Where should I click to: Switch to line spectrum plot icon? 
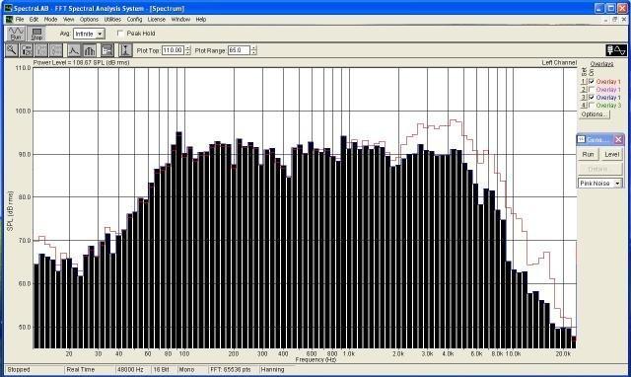[74, 50]
